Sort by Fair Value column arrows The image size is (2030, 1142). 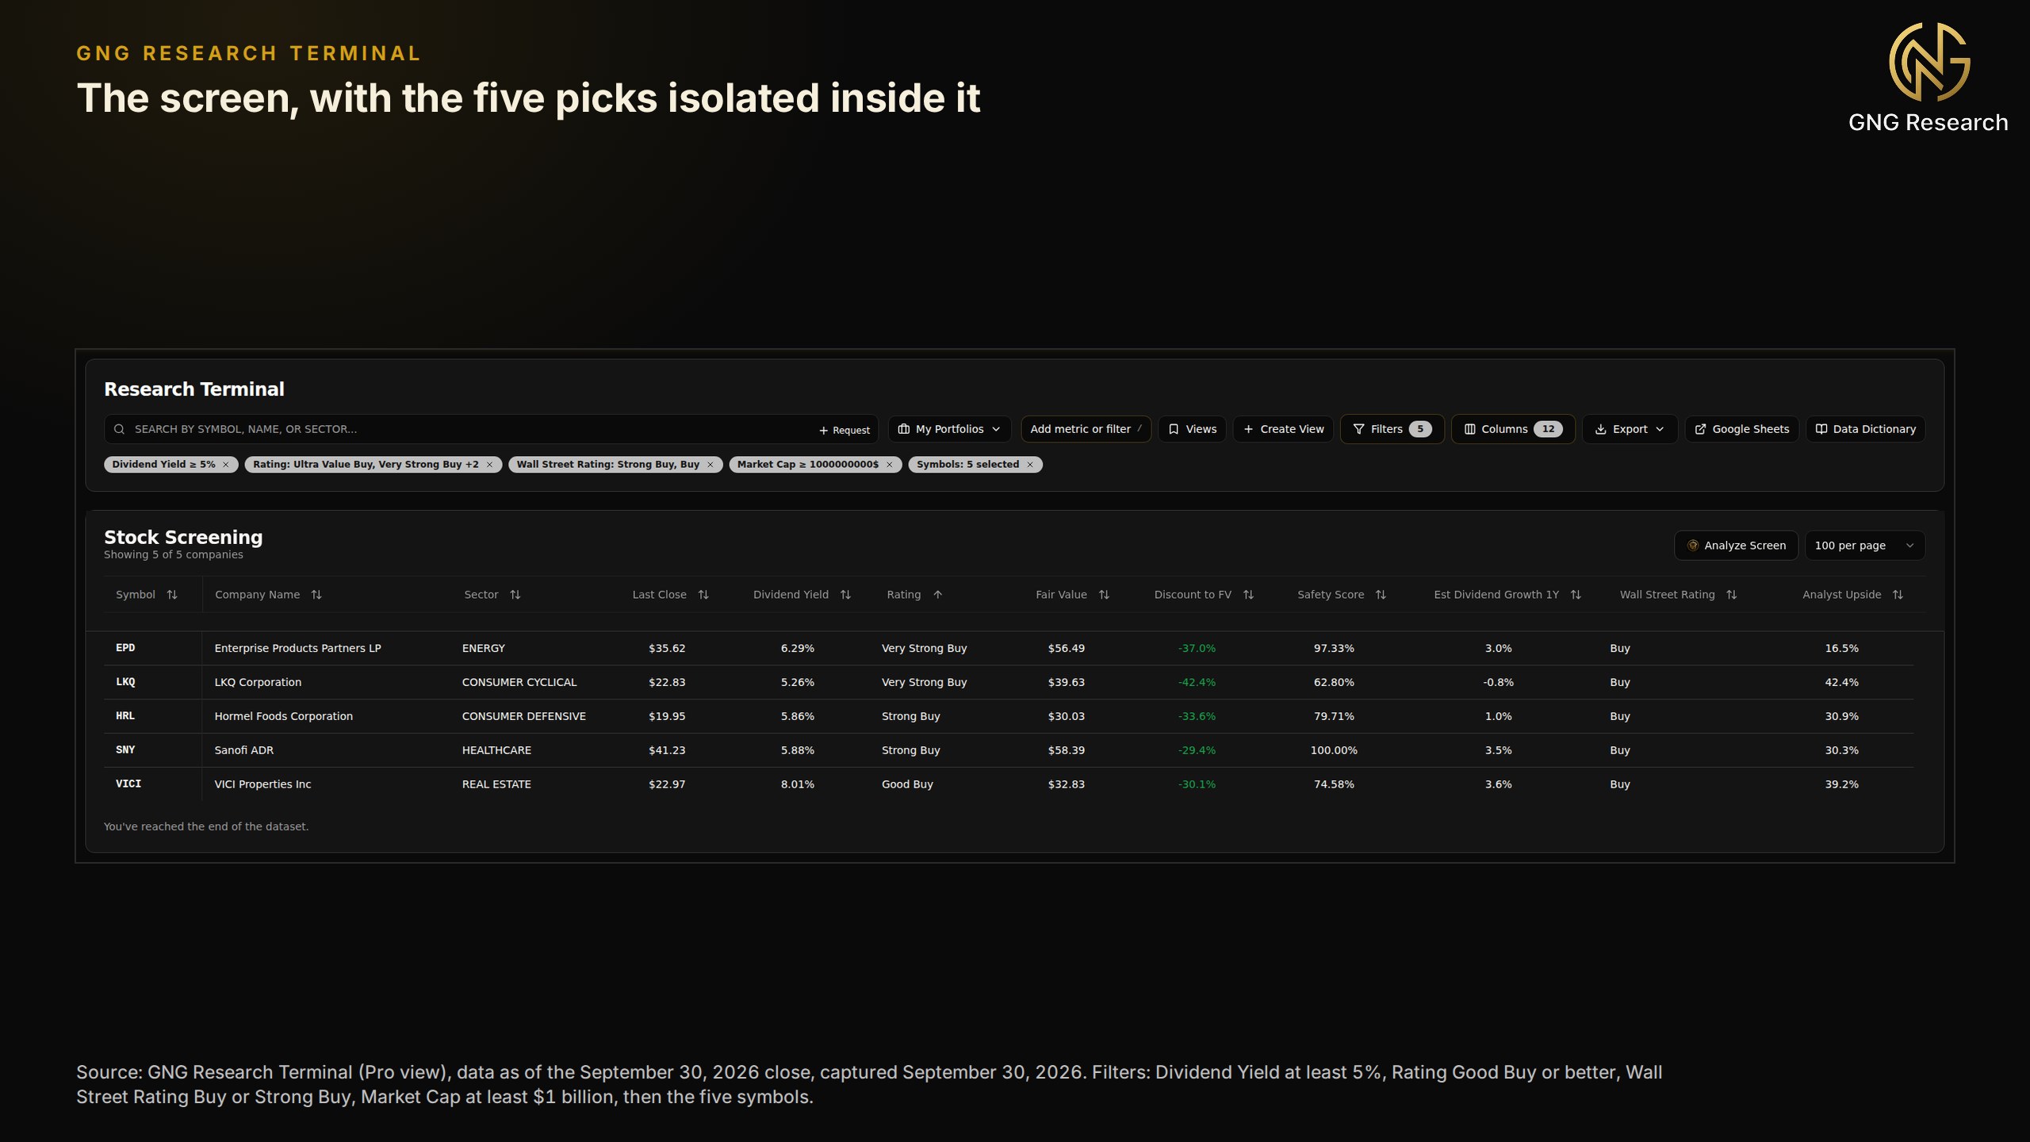[x=1104, y=595]
